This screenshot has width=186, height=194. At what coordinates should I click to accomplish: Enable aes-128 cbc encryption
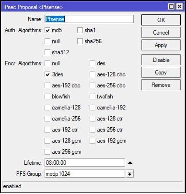coord(93,74)
